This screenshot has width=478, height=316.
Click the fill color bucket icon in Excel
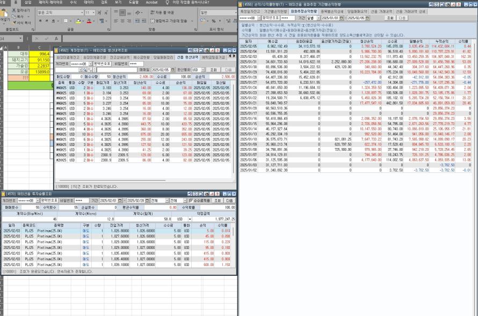coord(78,21)
